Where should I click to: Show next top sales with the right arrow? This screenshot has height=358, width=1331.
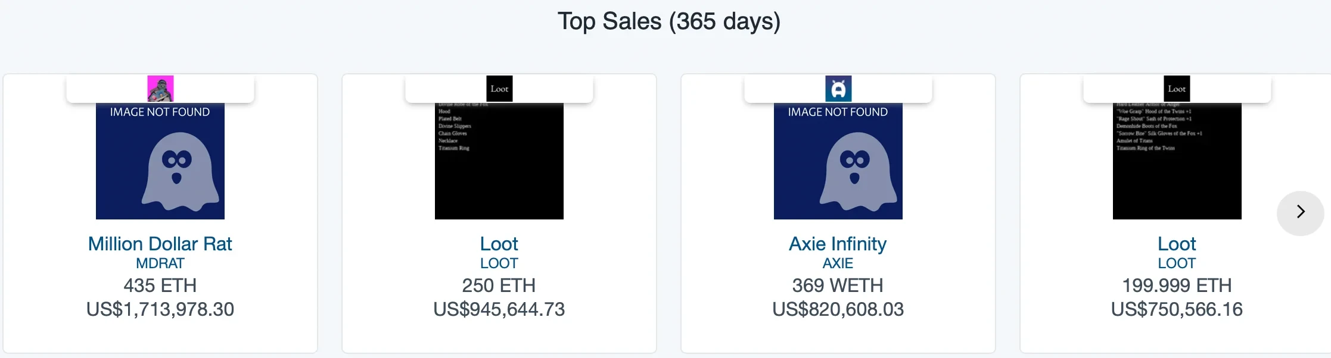coord(1300,212)
